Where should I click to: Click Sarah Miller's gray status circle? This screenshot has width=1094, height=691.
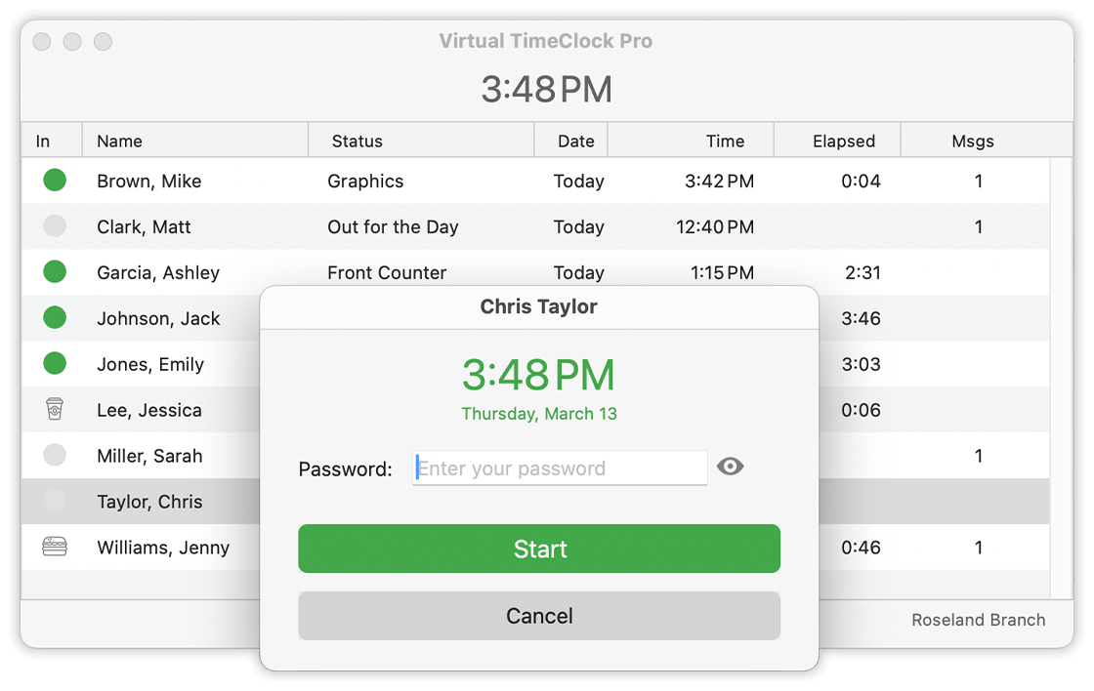click(x=55, y=456)
